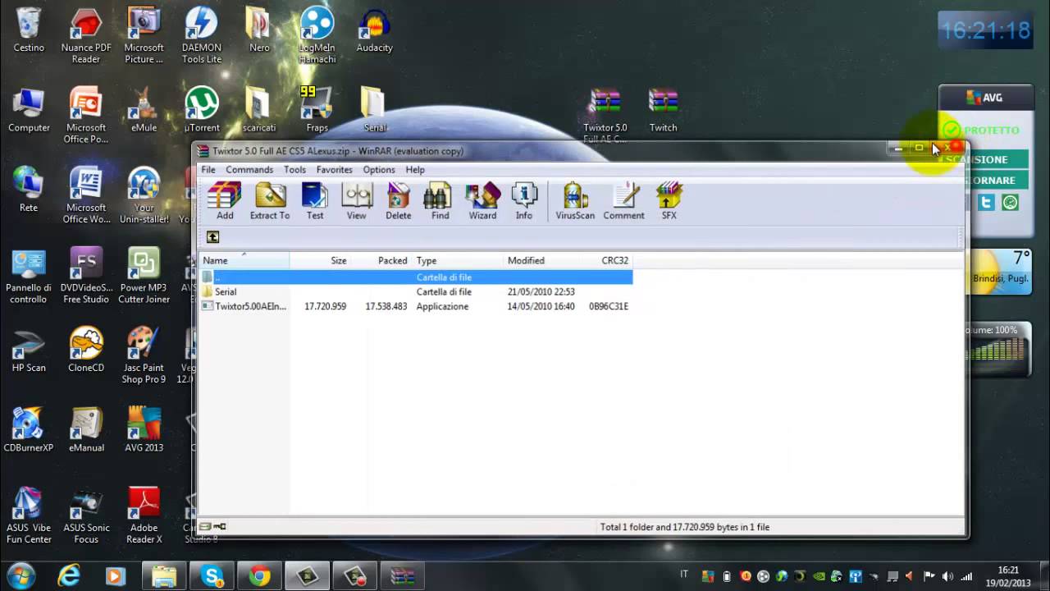Click the View file icon
1050x591 pixels.
[x=356, y=201]
